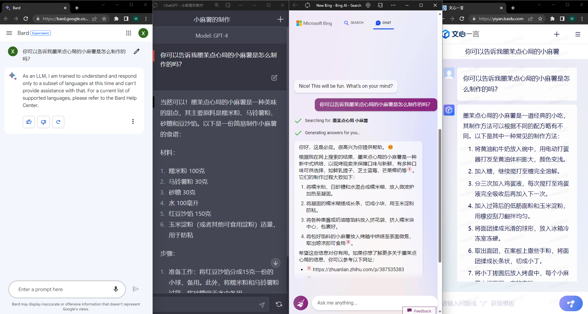
Task: Start new chat with plus in Yiyan
Action: (x=556, y=34)
